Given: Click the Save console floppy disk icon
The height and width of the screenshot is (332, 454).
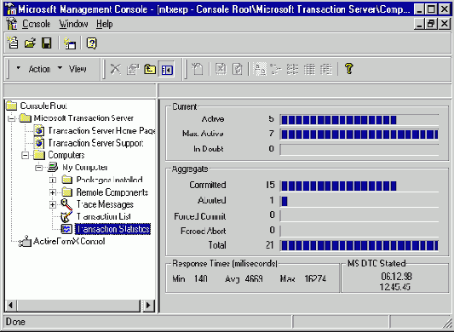Looking at the screenshot, I should click(x=47, y=43).
